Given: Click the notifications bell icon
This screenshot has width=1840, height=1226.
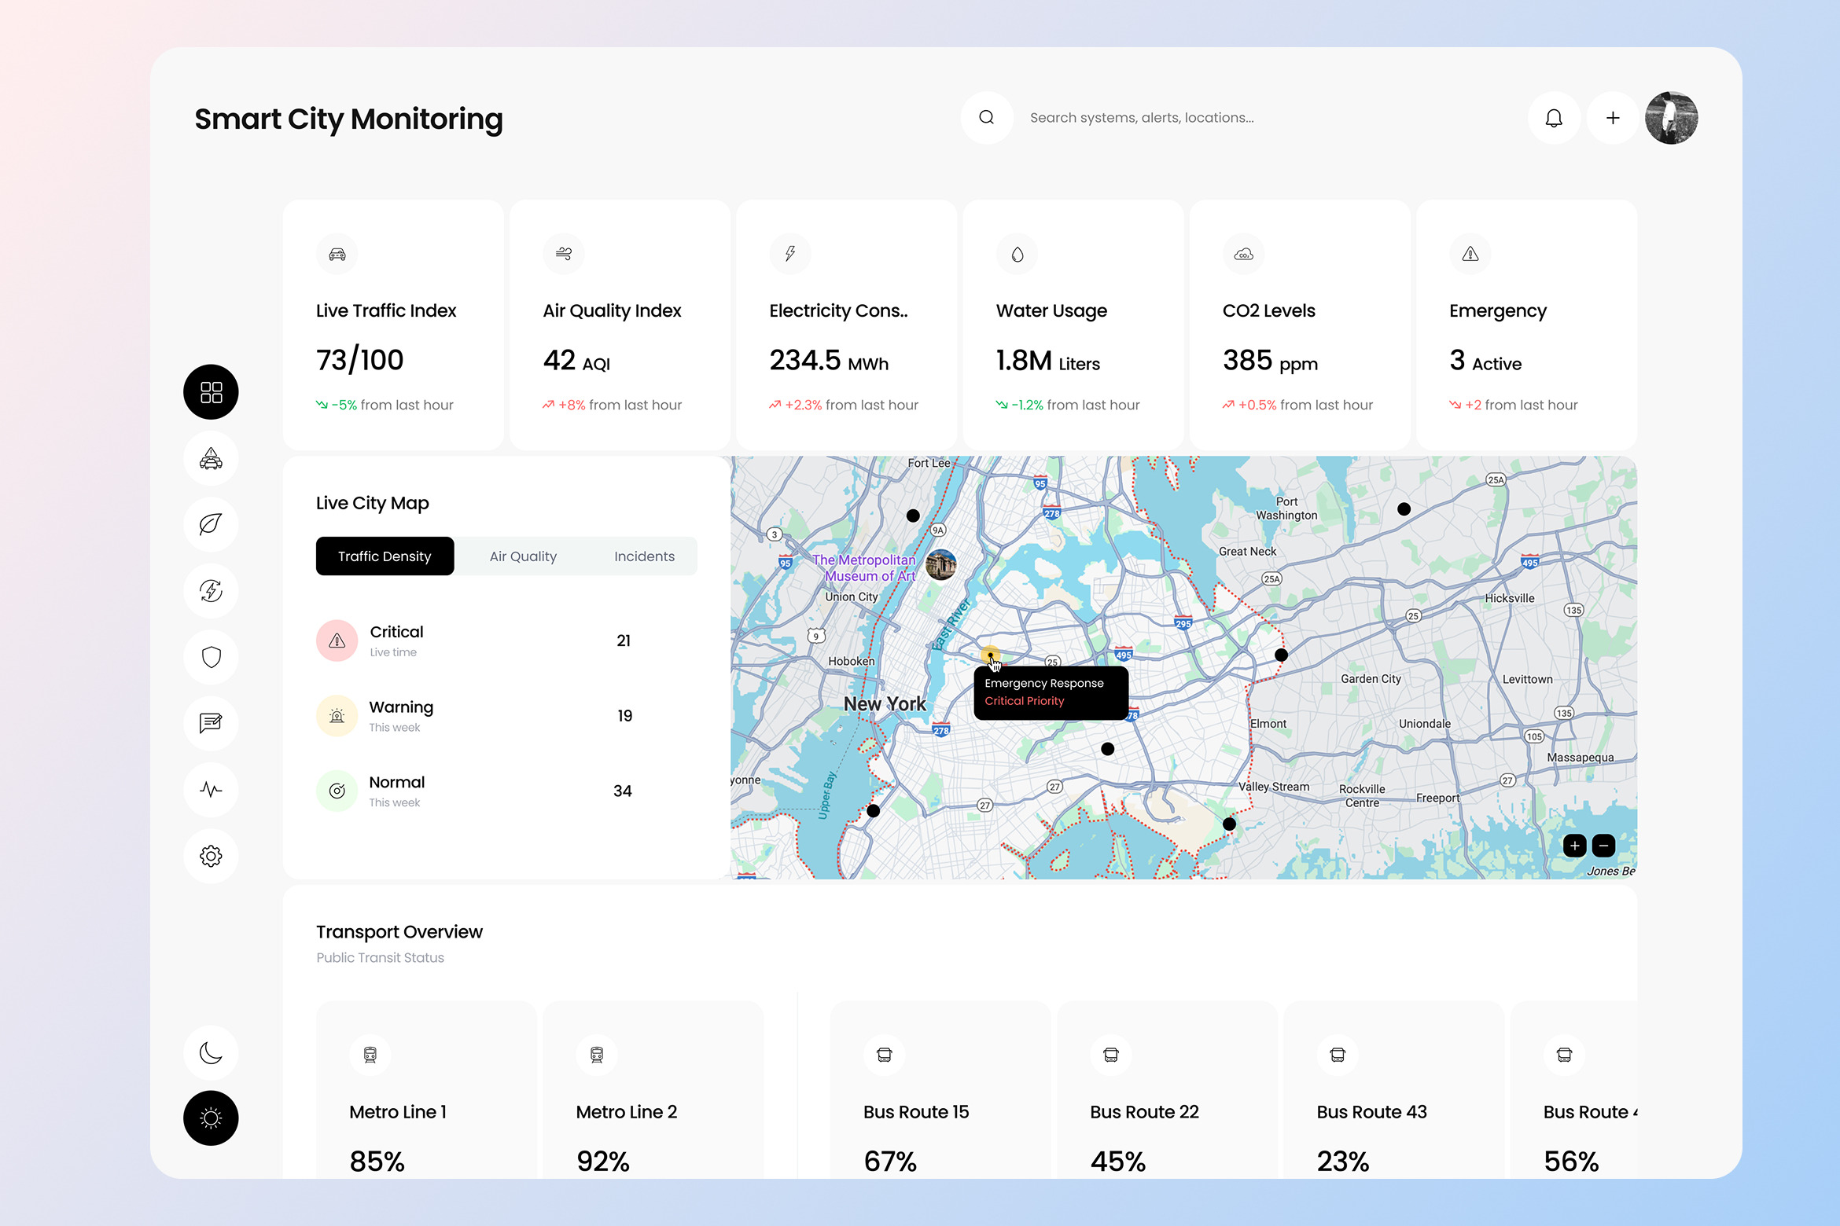Looking at the screenshot, I should (1554, 118).
